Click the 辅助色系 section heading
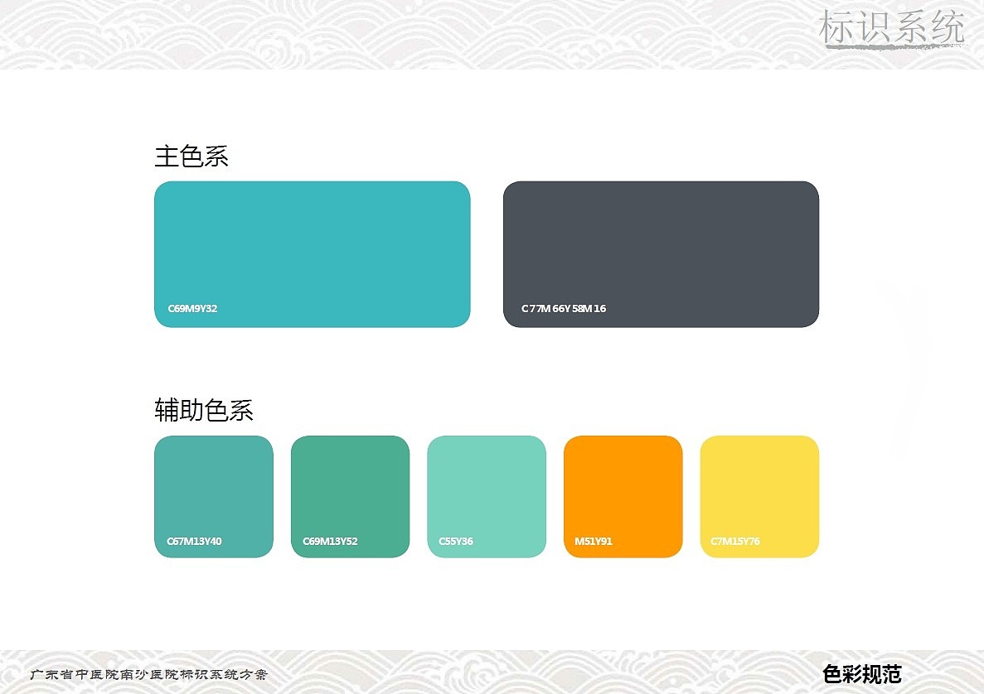This screenshot has height=694, width=984. [x=205, y=411]
